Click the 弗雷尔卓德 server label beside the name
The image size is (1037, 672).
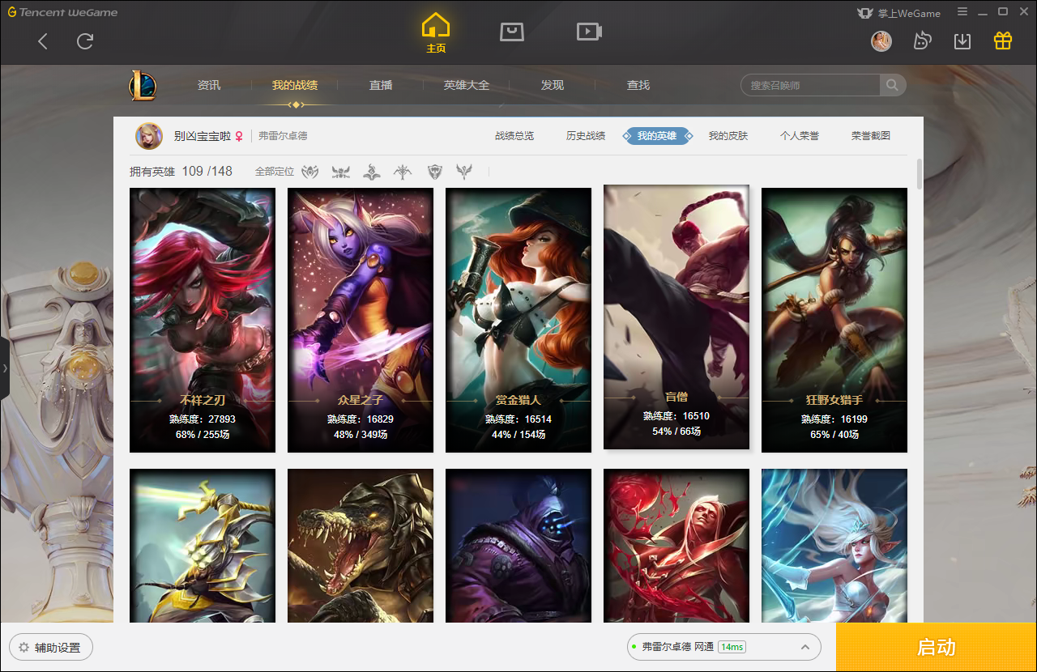283,136
